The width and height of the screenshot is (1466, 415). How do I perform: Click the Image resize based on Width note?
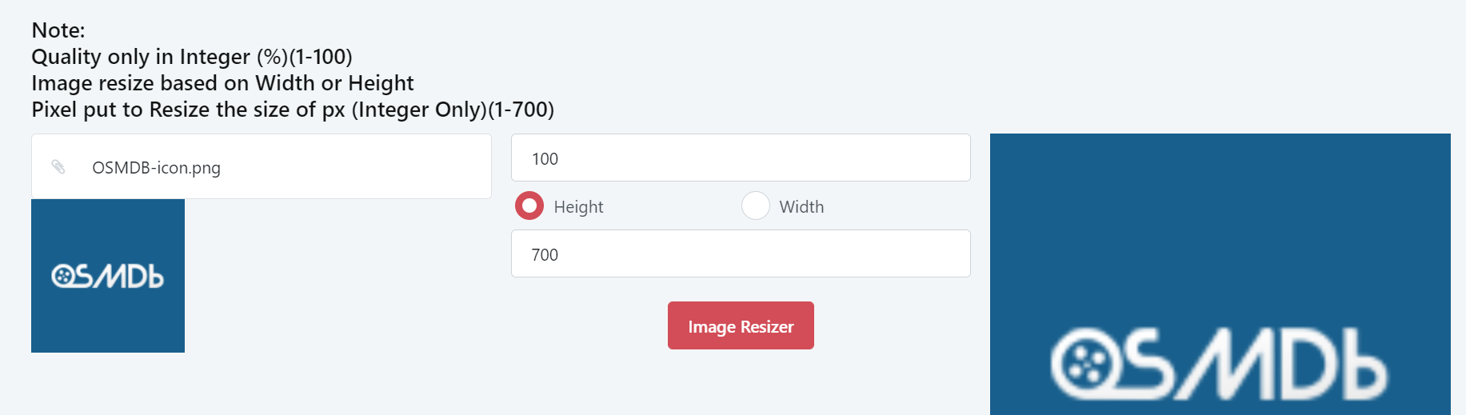(222, 83)
